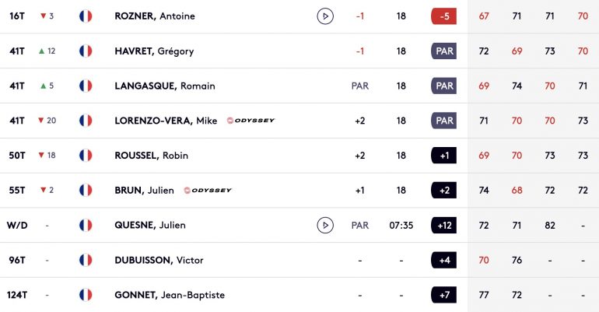Screen dimensions: 599x312
Task: Play video highlights for Antoine Rozner
Action: 325,16
